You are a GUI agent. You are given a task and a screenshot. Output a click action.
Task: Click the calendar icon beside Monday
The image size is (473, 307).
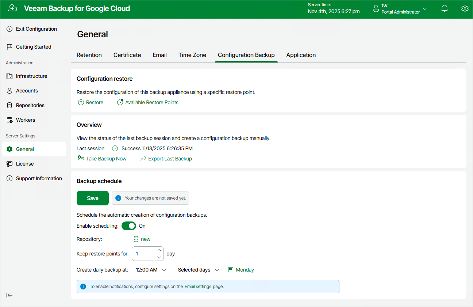pos(231,270)
